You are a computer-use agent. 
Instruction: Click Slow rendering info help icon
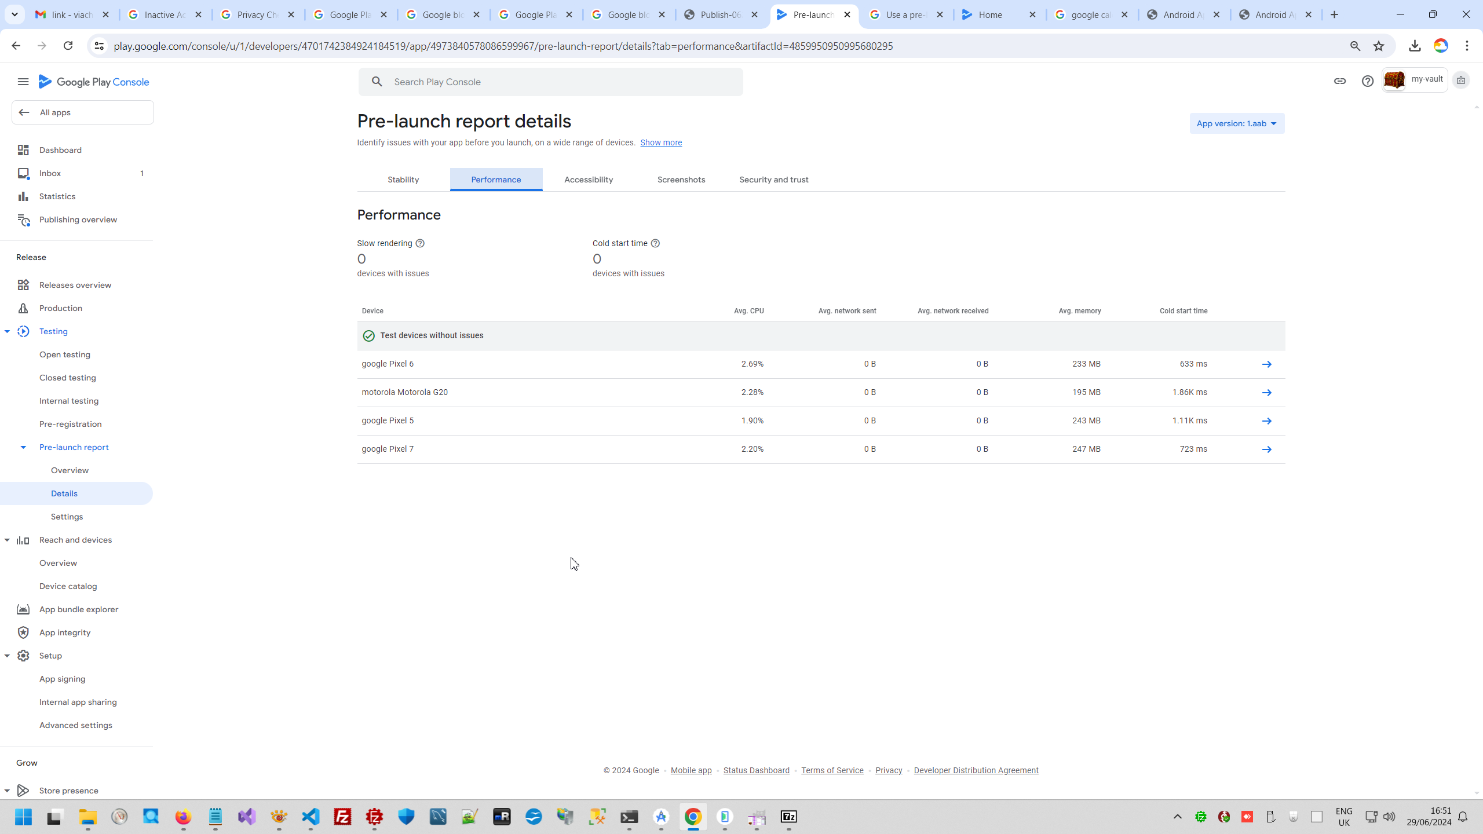pos(420,243)
